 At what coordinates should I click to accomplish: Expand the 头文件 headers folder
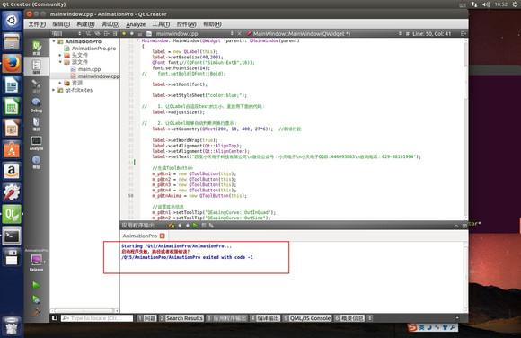coord(60,55)
